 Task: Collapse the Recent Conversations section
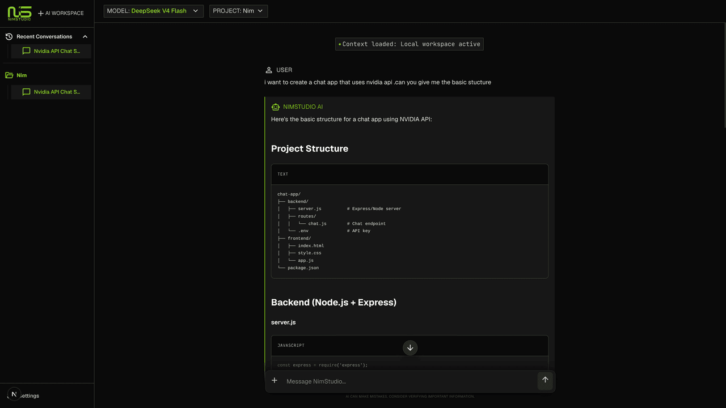click(x=85, y=36)
